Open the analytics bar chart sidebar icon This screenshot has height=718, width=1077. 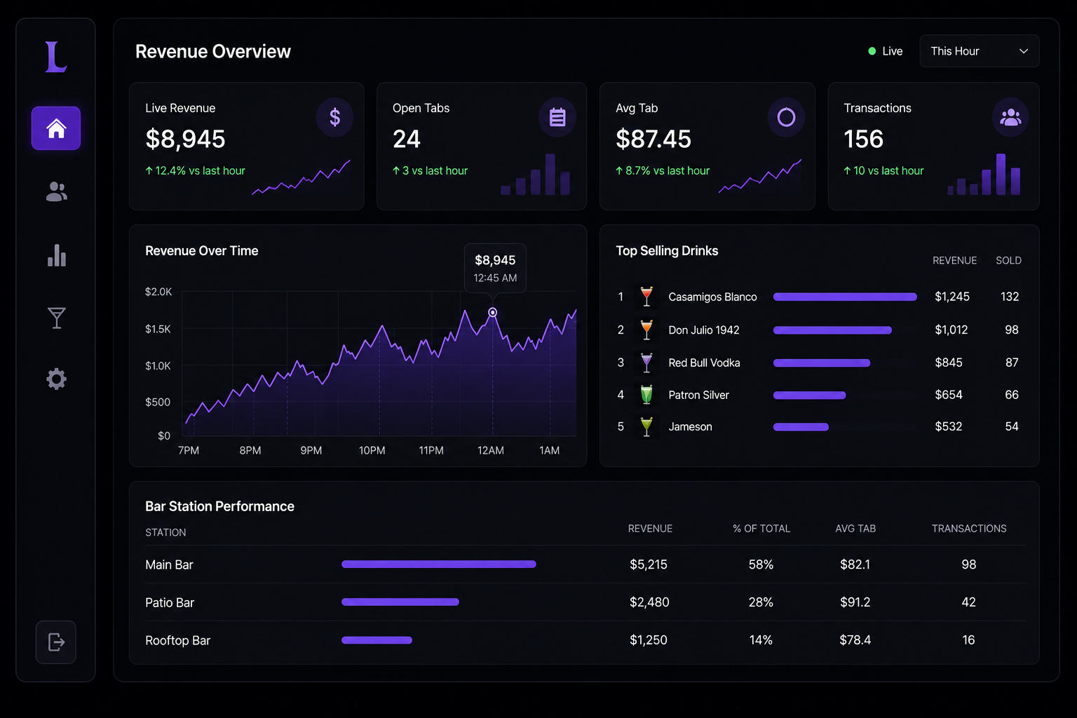coord(56,255)
